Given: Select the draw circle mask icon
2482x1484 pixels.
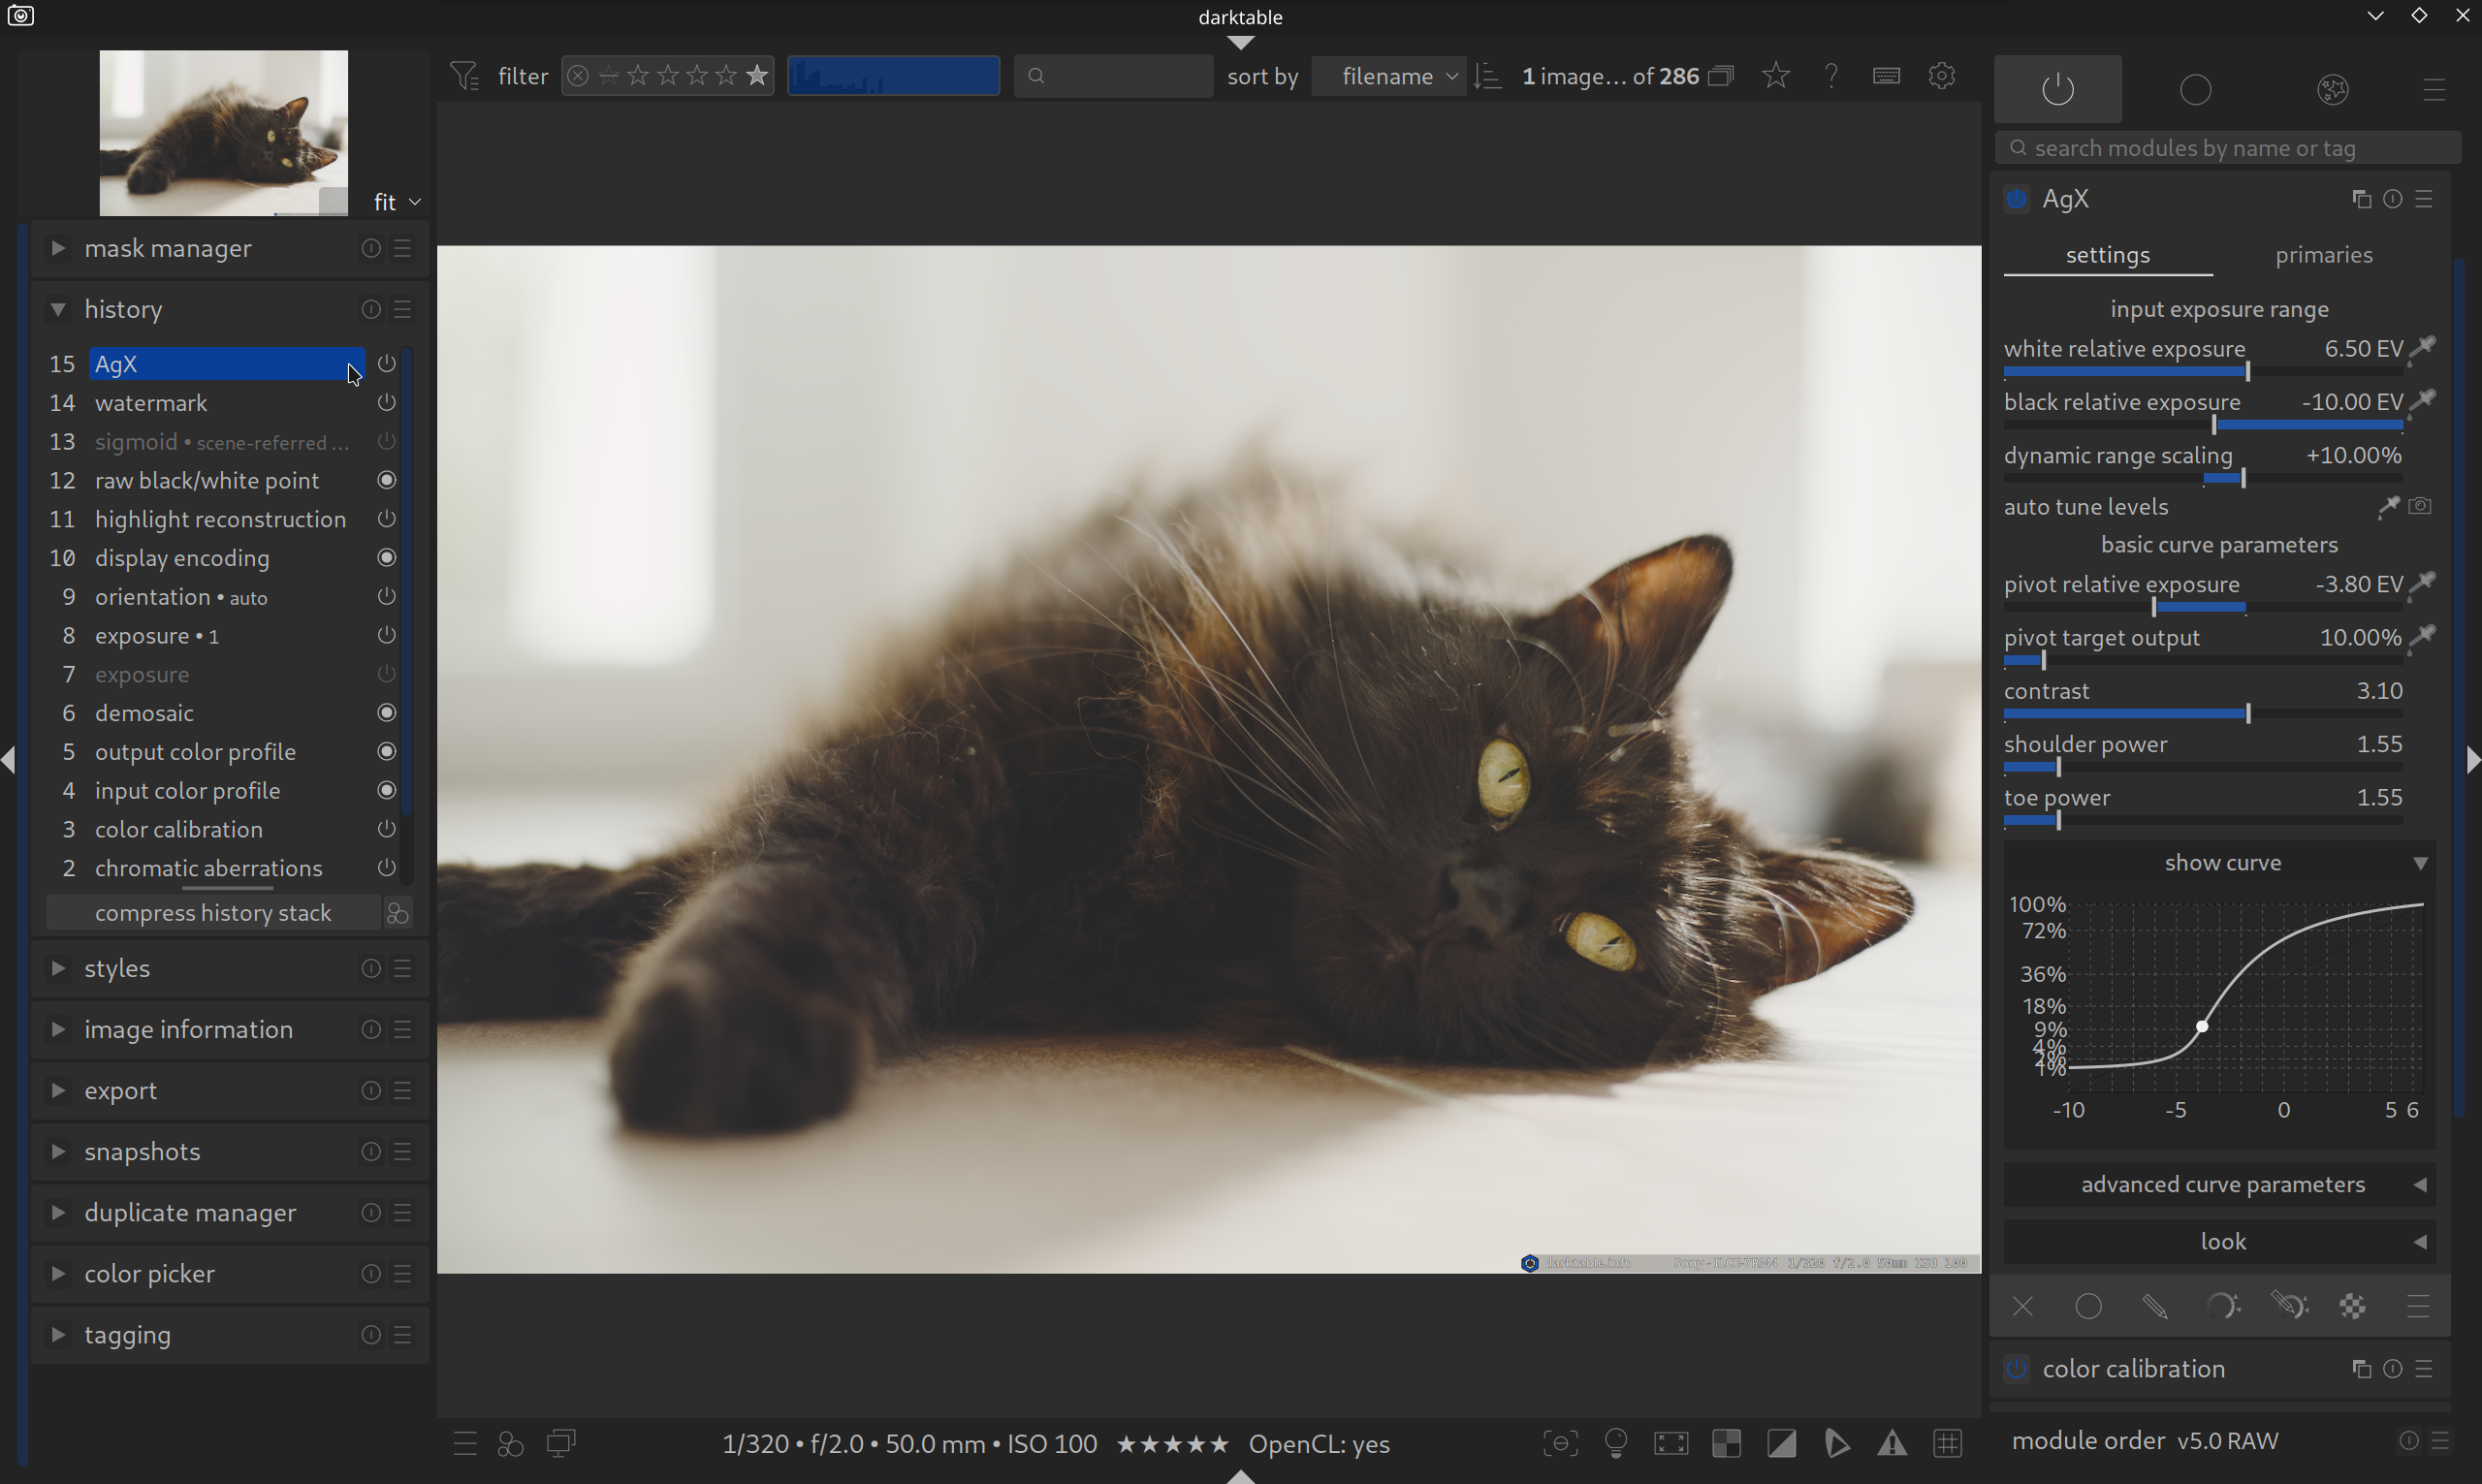Looking at the screenshot, I should point(2088,1306).
